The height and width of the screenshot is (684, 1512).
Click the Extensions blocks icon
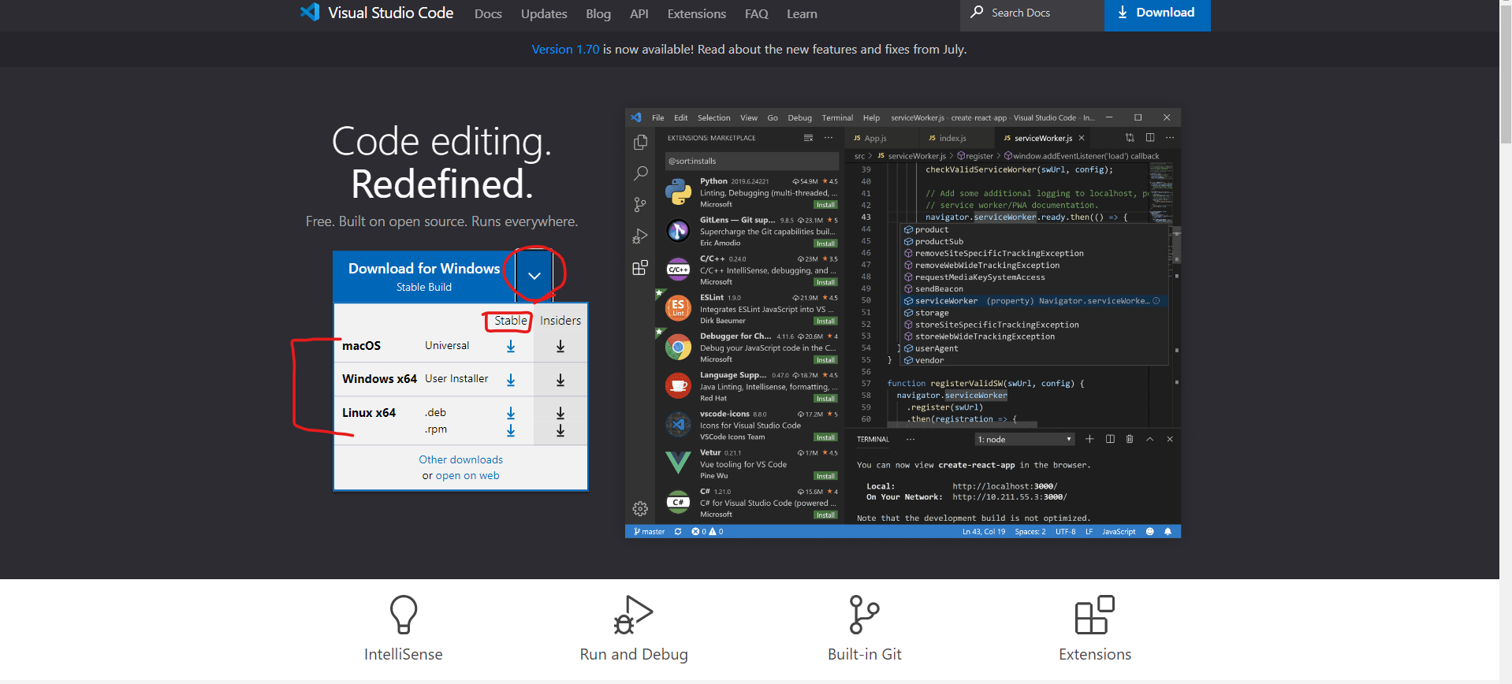point(1095,615)
